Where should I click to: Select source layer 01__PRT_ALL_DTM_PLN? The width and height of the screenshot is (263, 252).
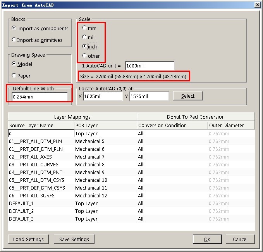click(41, 142)
